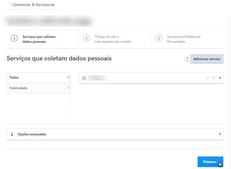Screen dimensions: 231x169
Task: Filter services by Publicidade category
Action: click(39, 88)
